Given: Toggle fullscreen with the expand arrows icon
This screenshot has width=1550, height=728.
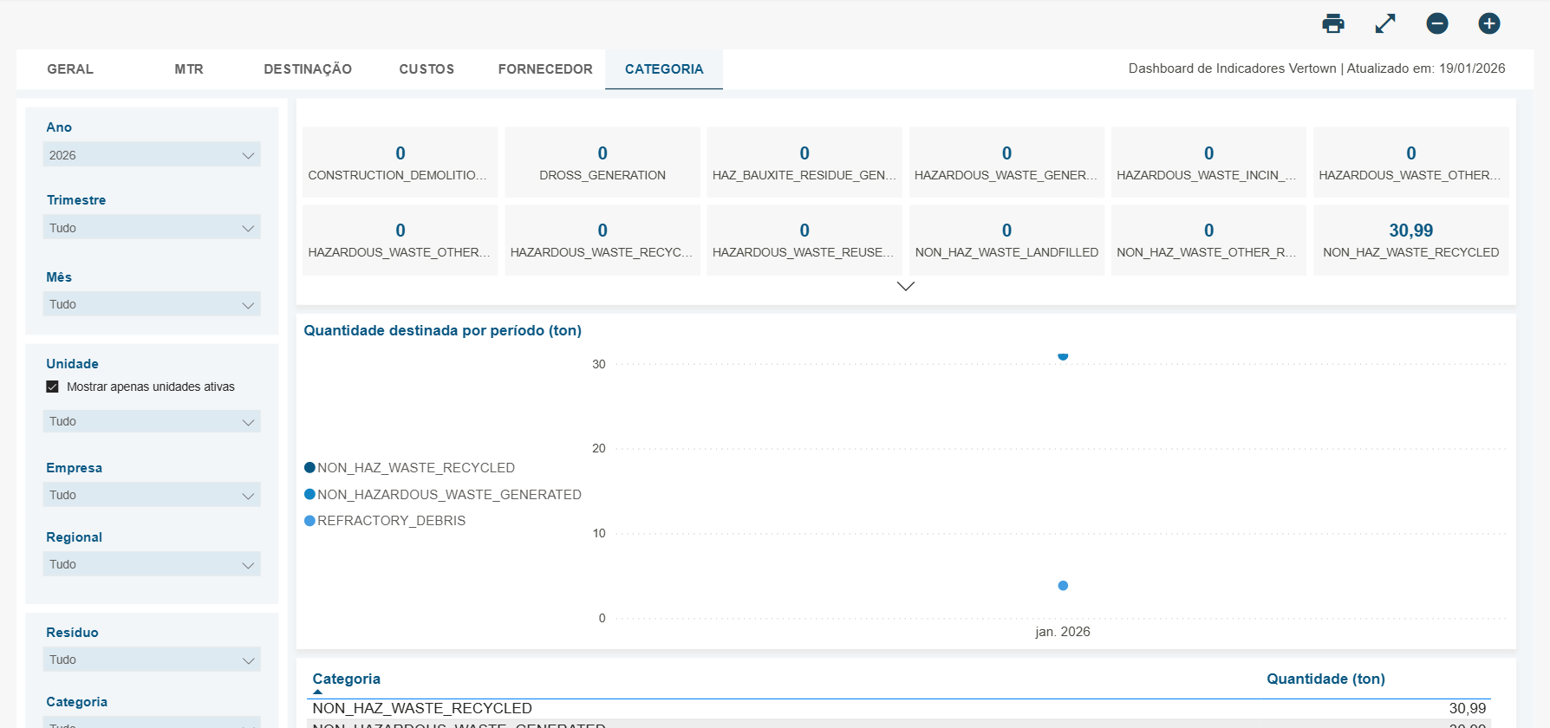Looking at the screenshot, I should [x=1385, y=23].
